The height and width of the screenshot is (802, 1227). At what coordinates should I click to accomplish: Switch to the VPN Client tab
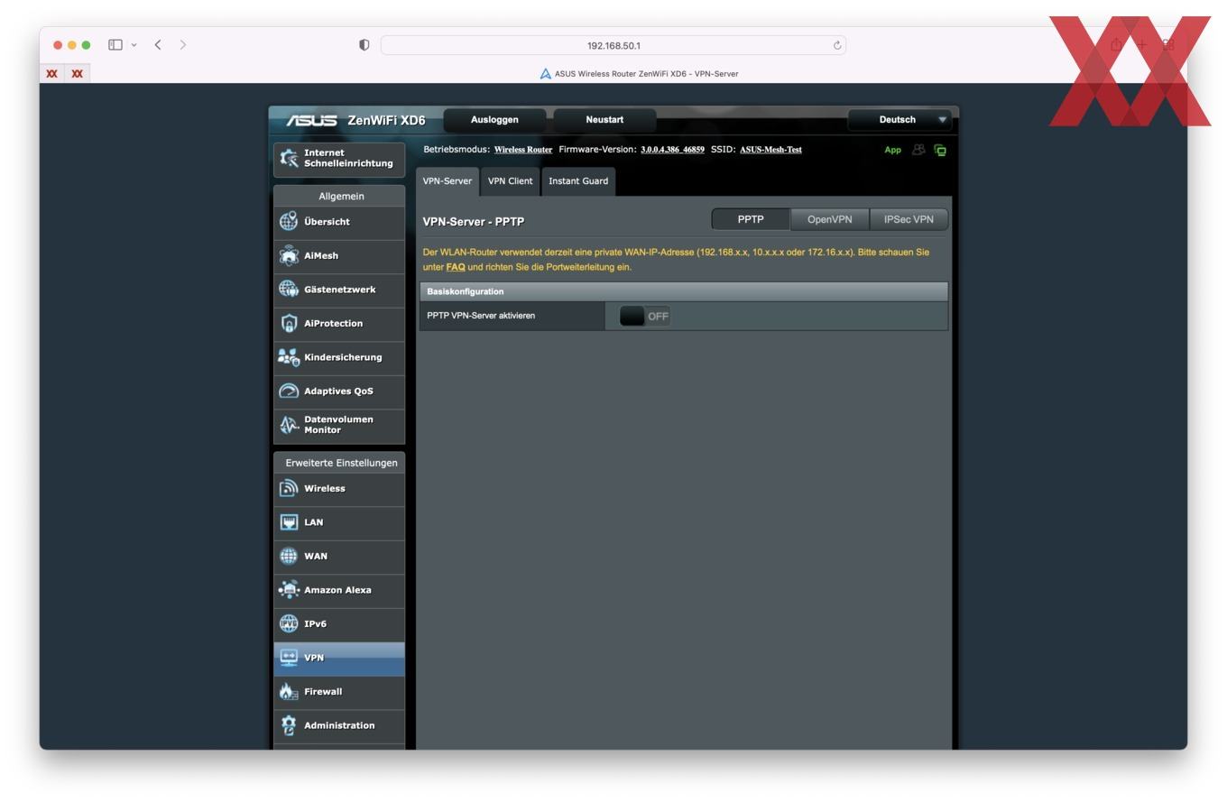pyautogui.click(x=511, y=181)
